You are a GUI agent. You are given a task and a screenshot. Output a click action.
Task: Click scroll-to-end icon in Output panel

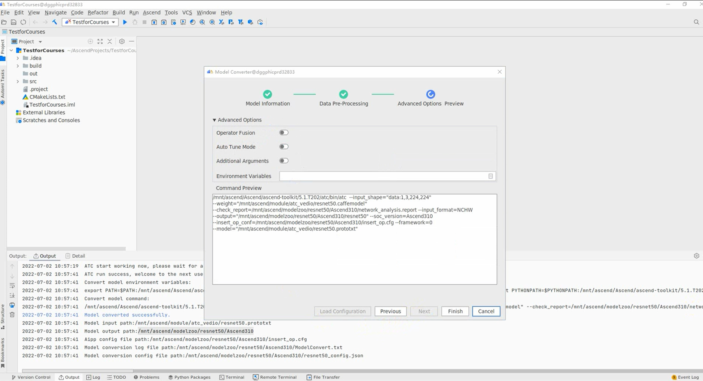tap(12, 295)
